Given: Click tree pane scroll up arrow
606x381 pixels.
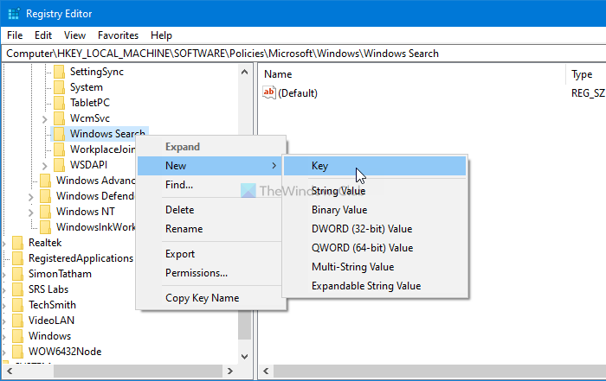Looking at the screenshot, I should point(244,72).
